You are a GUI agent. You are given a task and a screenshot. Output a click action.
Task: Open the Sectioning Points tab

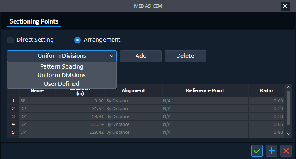pyautogui.click(x=34, y=21)
